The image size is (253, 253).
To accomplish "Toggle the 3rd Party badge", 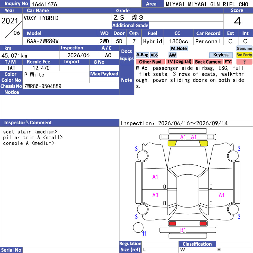I will 244,55.
